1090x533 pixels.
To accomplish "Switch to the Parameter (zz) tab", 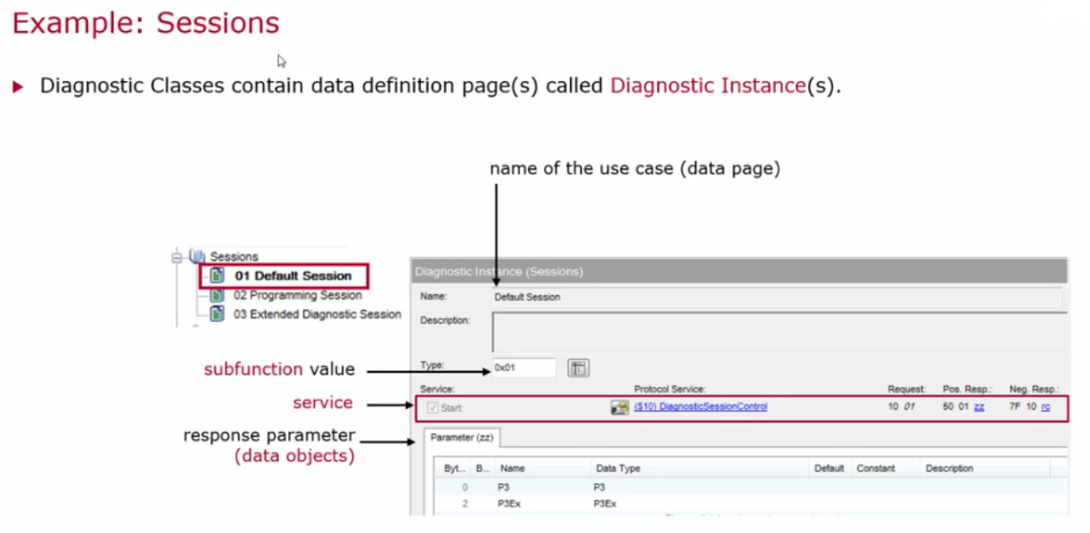I will pyautogui.click(x=462, y=438).
